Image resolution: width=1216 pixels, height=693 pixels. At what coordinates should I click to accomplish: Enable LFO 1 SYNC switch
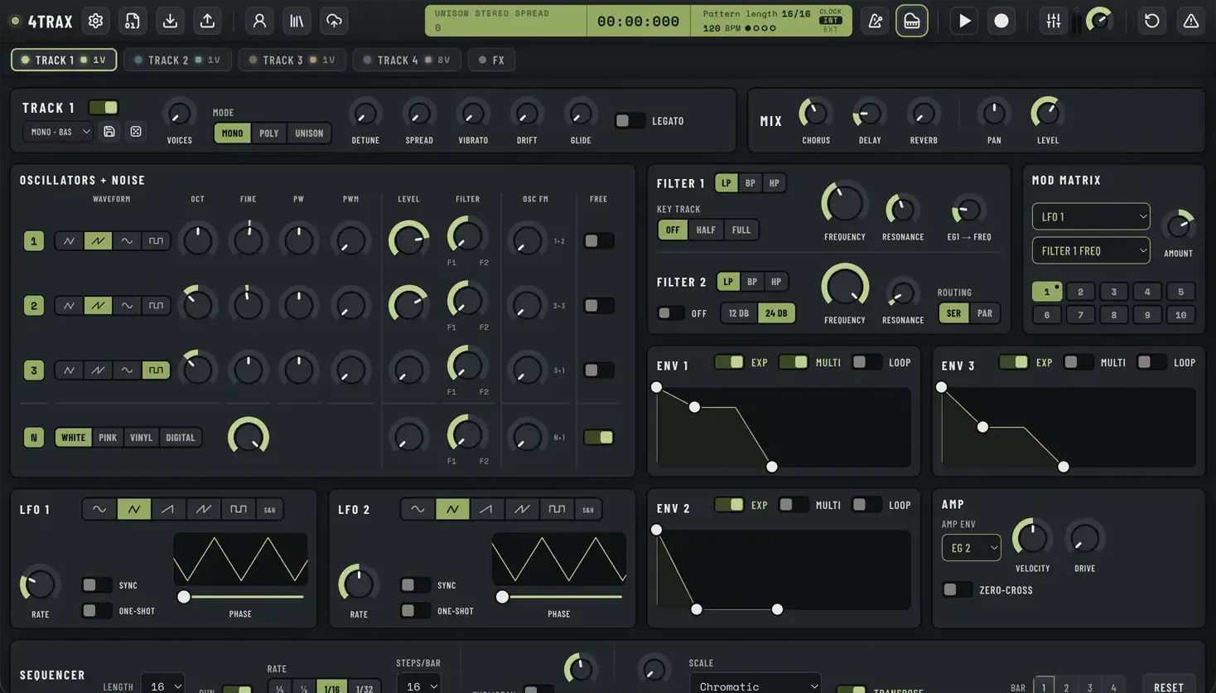(96, 585)
